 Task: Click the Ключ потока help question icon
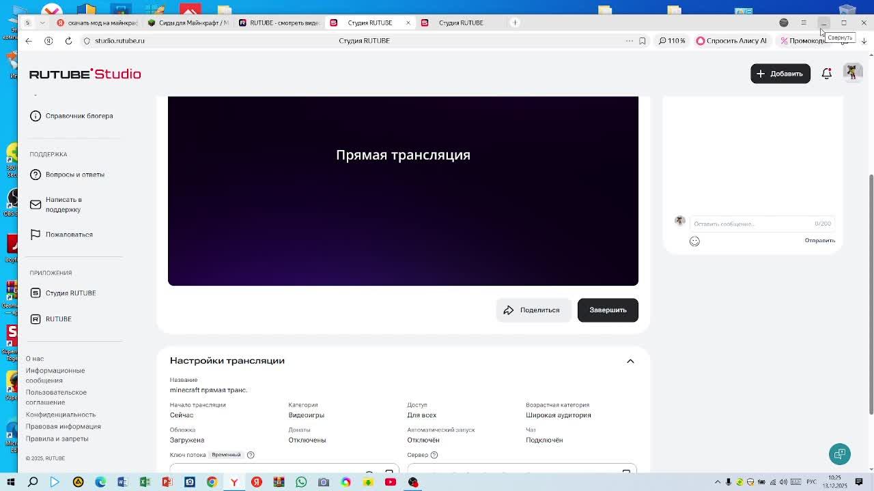pyautogui.click(x=251, y=455)
